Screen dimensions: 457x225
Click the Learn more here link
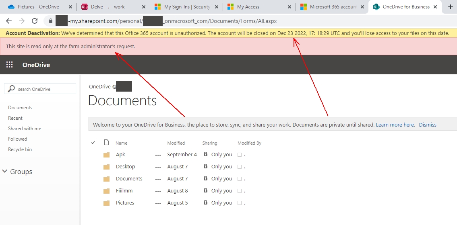395,125
